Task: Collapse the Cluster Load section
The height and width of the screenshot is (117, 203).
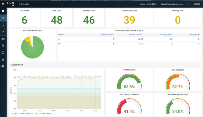Action: pos(16,65)
